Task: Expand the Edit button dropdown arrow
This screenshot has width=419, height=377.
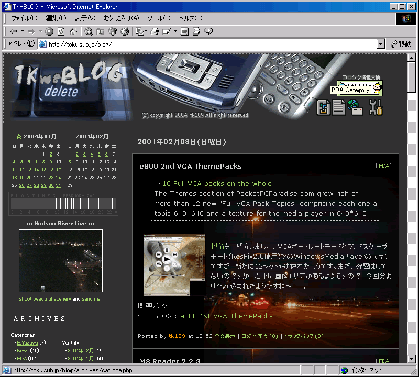Action: tap(175, 31)
